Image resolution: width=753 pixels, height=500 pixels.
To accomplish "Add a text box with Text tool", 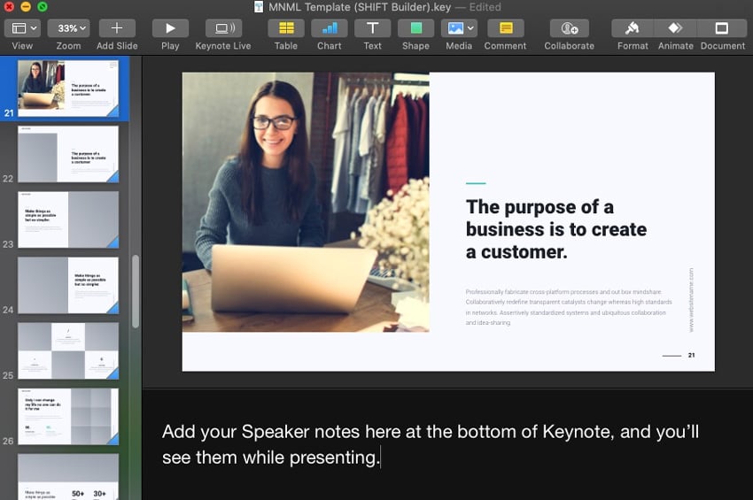I will point(373,28).
